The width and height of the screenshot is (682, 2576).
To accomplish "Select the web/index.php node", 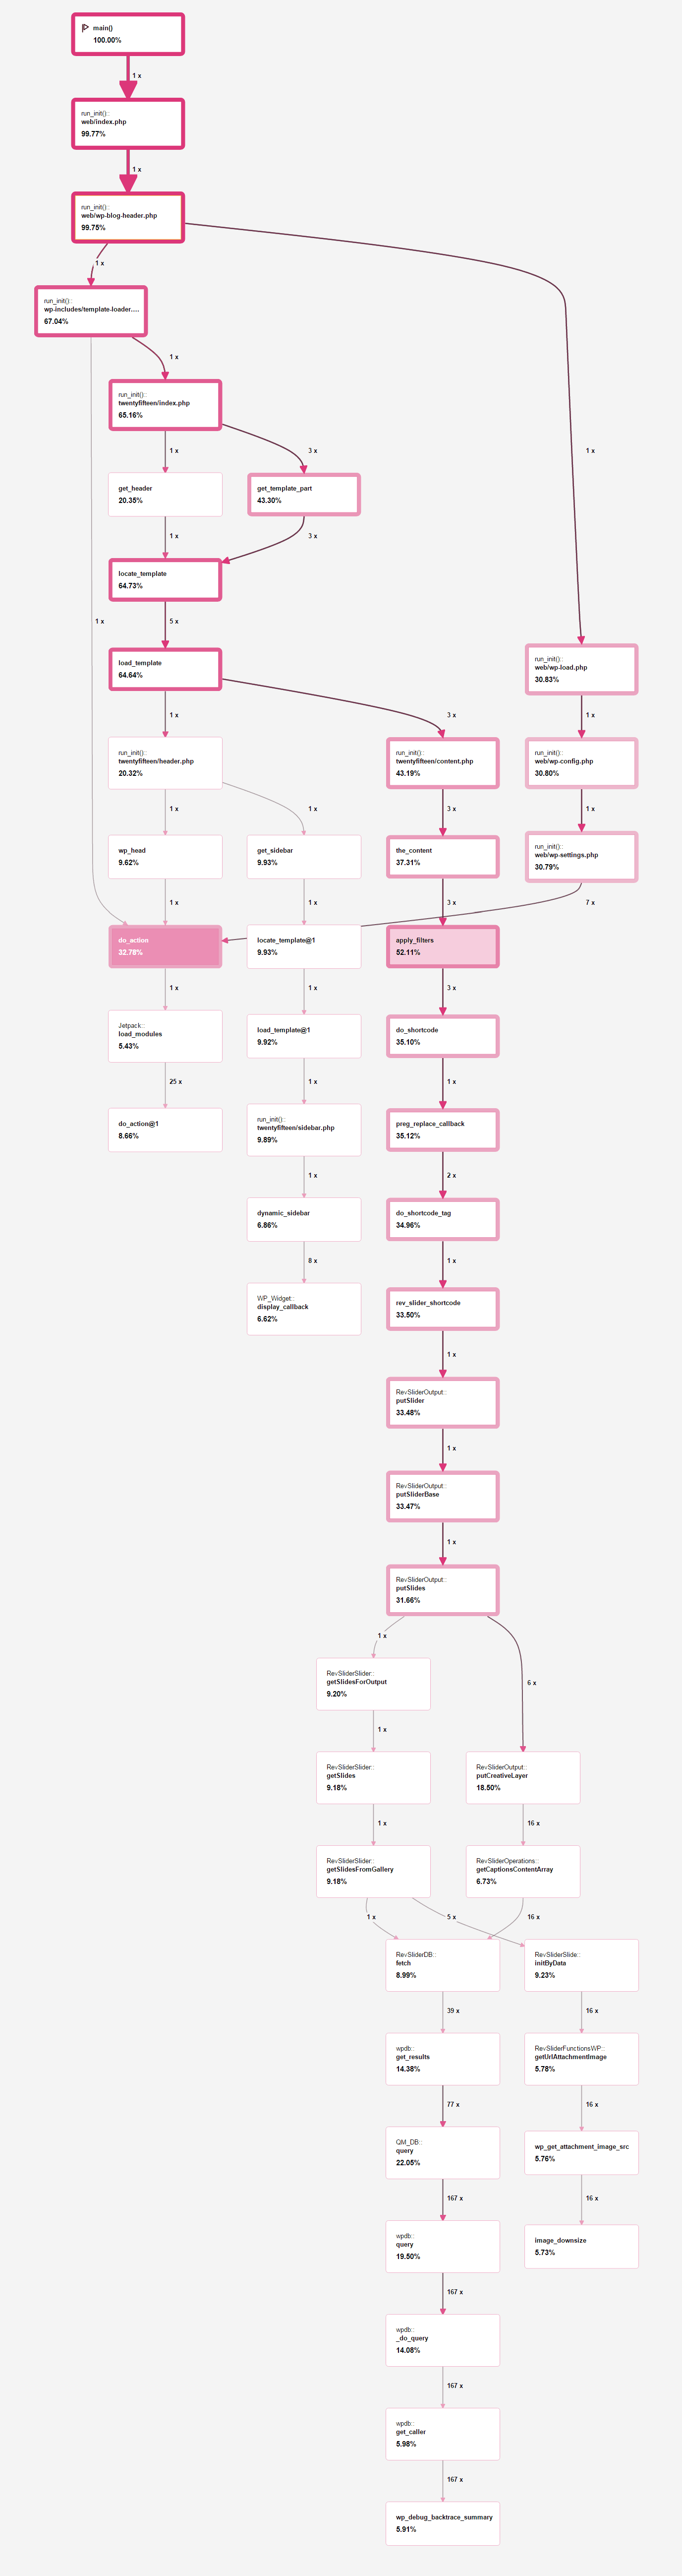I will (x=128, y=124).
